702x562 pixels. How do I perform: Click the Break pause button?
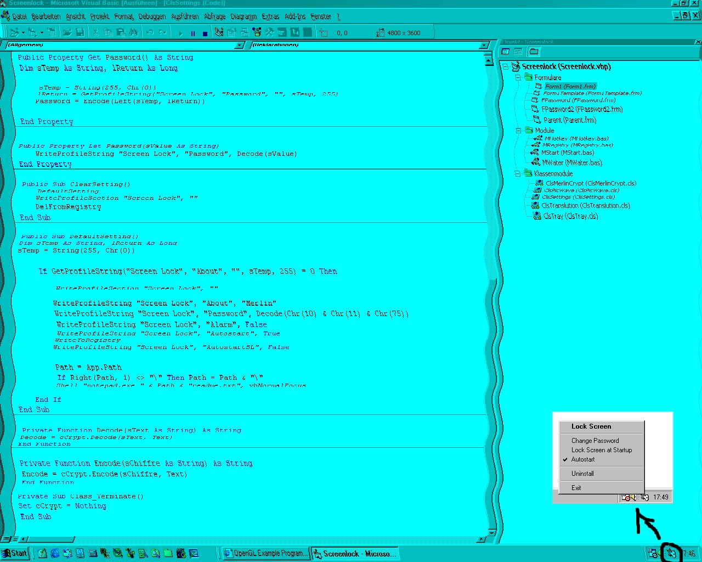193,33
